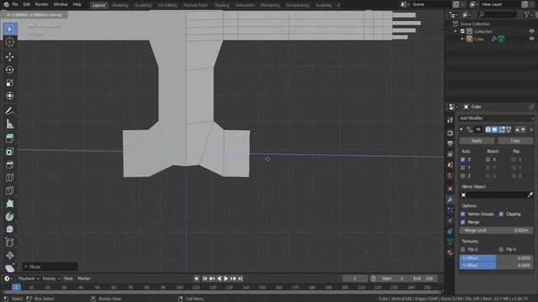Open the Object Data mesh properties tab
This screenshot has height=302, width=538.
451,242
